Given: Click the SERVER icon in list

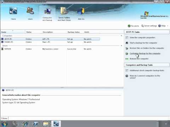Looking at the screenshot, I should click(2, 49).
